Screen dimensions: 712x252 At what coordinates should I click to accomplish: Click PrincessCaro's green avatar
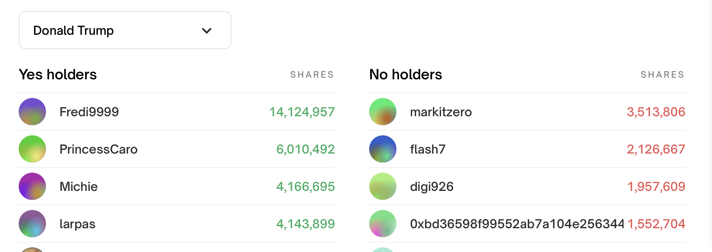[x=32, y=149]
